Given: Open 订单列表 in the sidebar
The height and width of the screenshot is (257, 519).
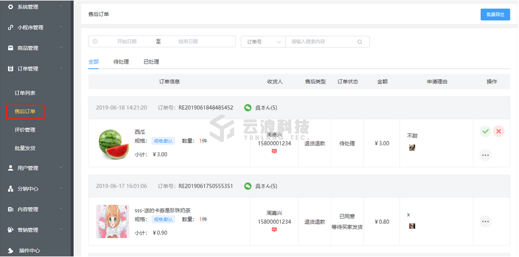Looking at the screenshot, I should [25, 92].
